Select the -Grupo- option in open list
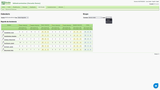160x90 pixels. coord(109,20)
